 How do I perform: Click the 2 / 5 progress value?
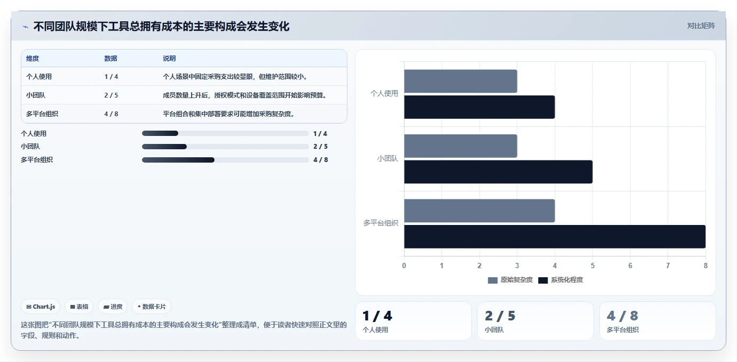pos(321,147)
